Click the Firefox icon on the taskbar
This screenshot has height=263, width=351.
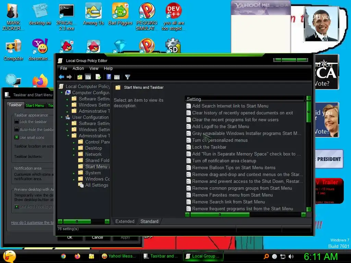(77, 256)
